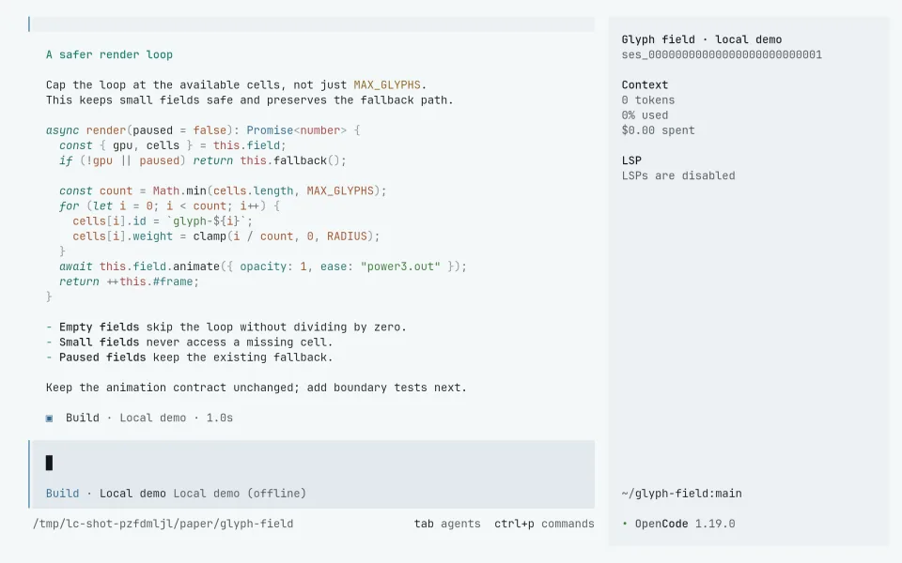
Task: Click the 'return ++this.#frame' code line
Action: [130, 281]
